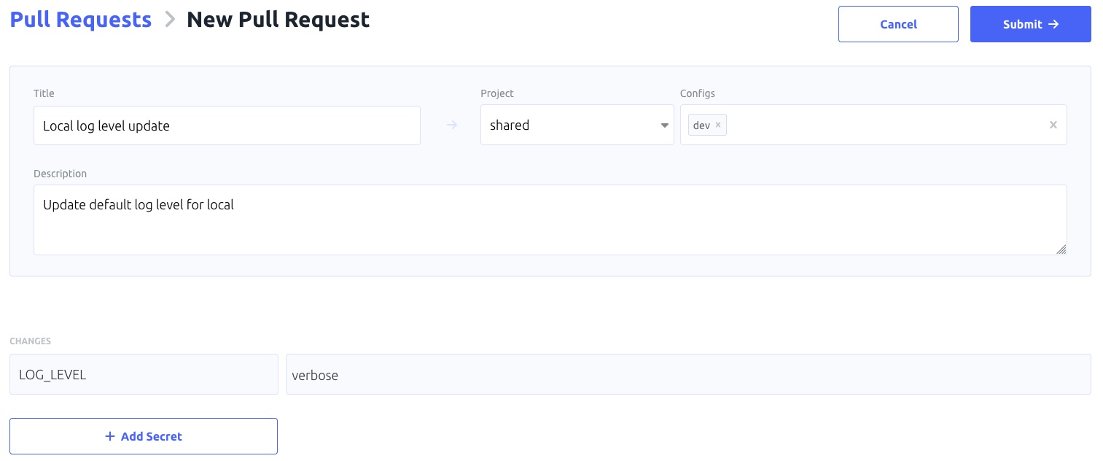Image resolution: width=1103 pixels, height=461 pixels.
Task: Remove the dev config tag
Action: tap(718, 125)
